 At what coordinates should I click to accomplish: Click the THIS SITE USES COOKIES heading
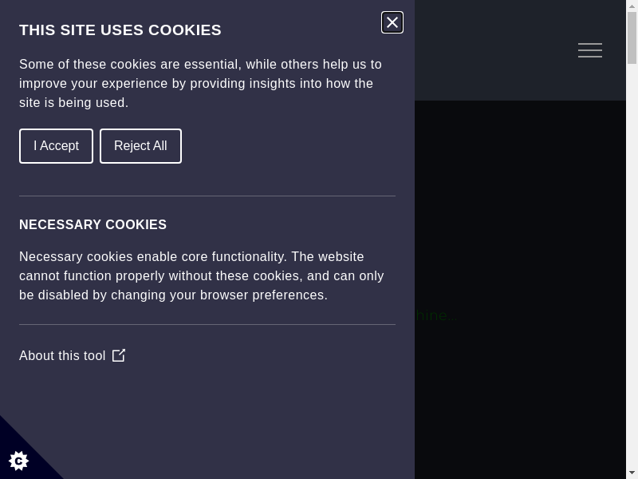point(120,30)
